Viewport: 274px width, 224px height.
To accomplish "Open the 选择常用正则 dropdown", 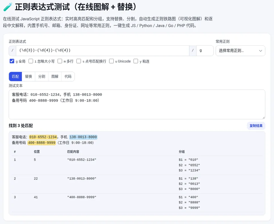I will click(x=240, y=51).
